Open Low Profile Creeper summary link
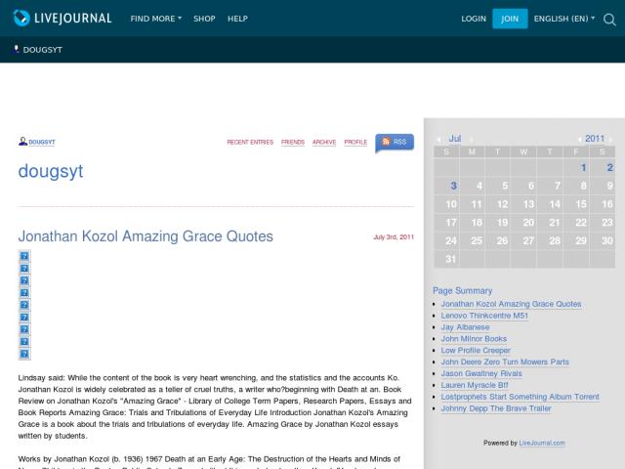Viewport: 625px width, 469px height. (476, 350)
